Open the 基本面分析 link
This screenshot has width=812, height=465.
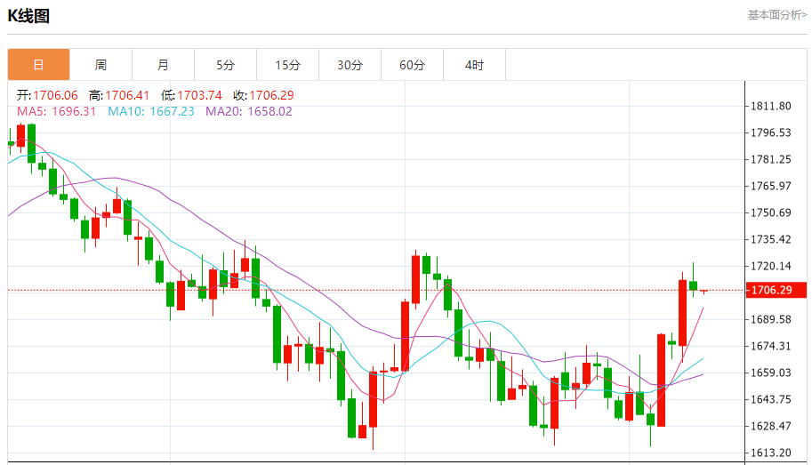[776, 15]
